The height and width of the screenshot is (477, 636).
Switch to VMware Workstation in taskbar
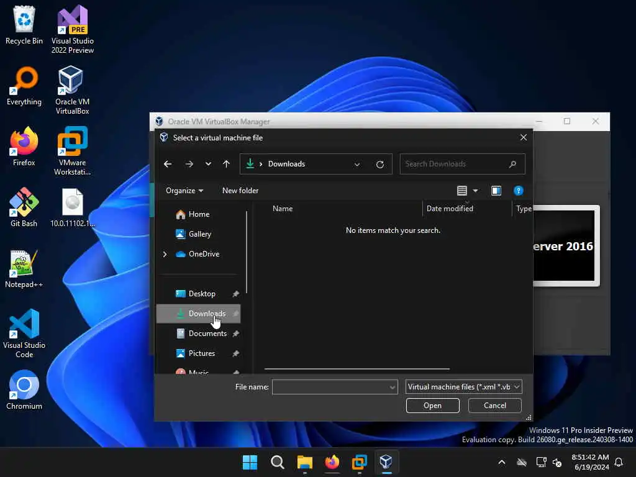tap(360, 462)
